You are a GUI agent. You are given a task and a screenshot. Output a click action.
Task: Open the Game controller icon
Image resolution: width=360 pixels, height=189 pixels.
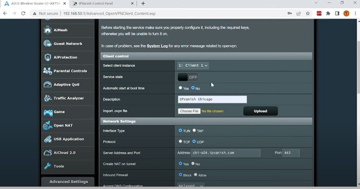(x=48, y=112)
